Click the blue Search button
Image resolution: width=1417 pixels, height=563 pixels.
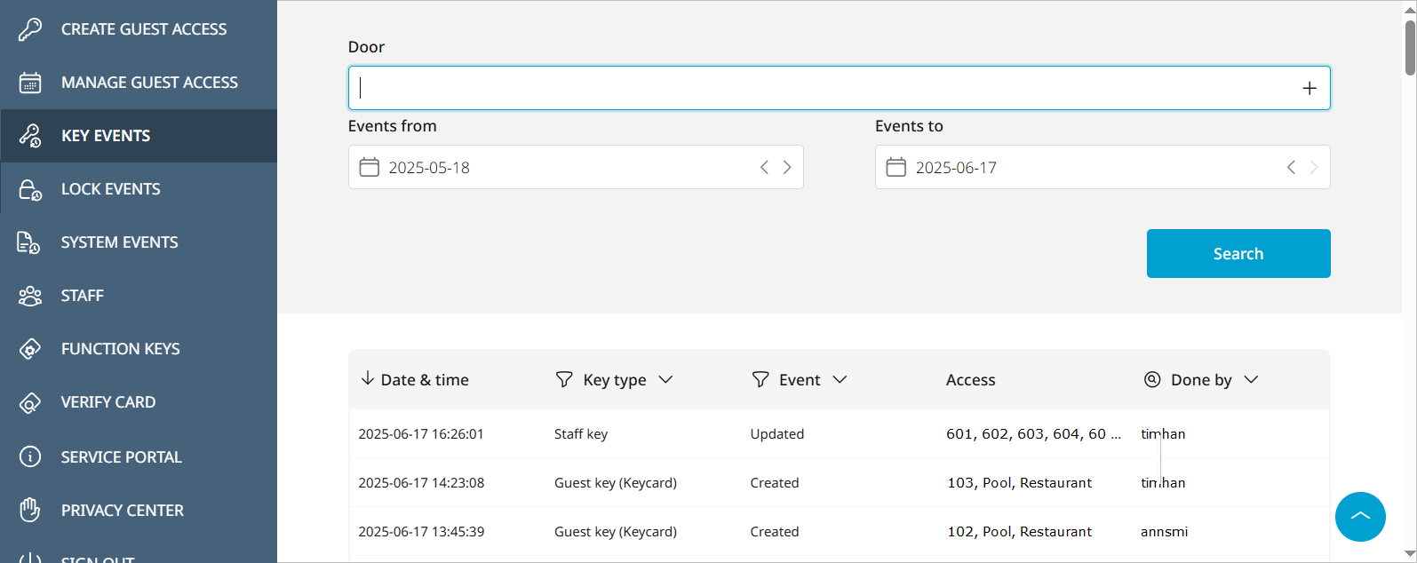coord(1238,254)
